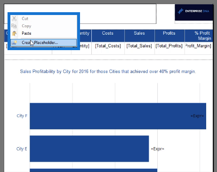The height and width of the screenshot is (172, 217).
Task: Select the chart title about Sales Profitability
Action: [108, 72]
